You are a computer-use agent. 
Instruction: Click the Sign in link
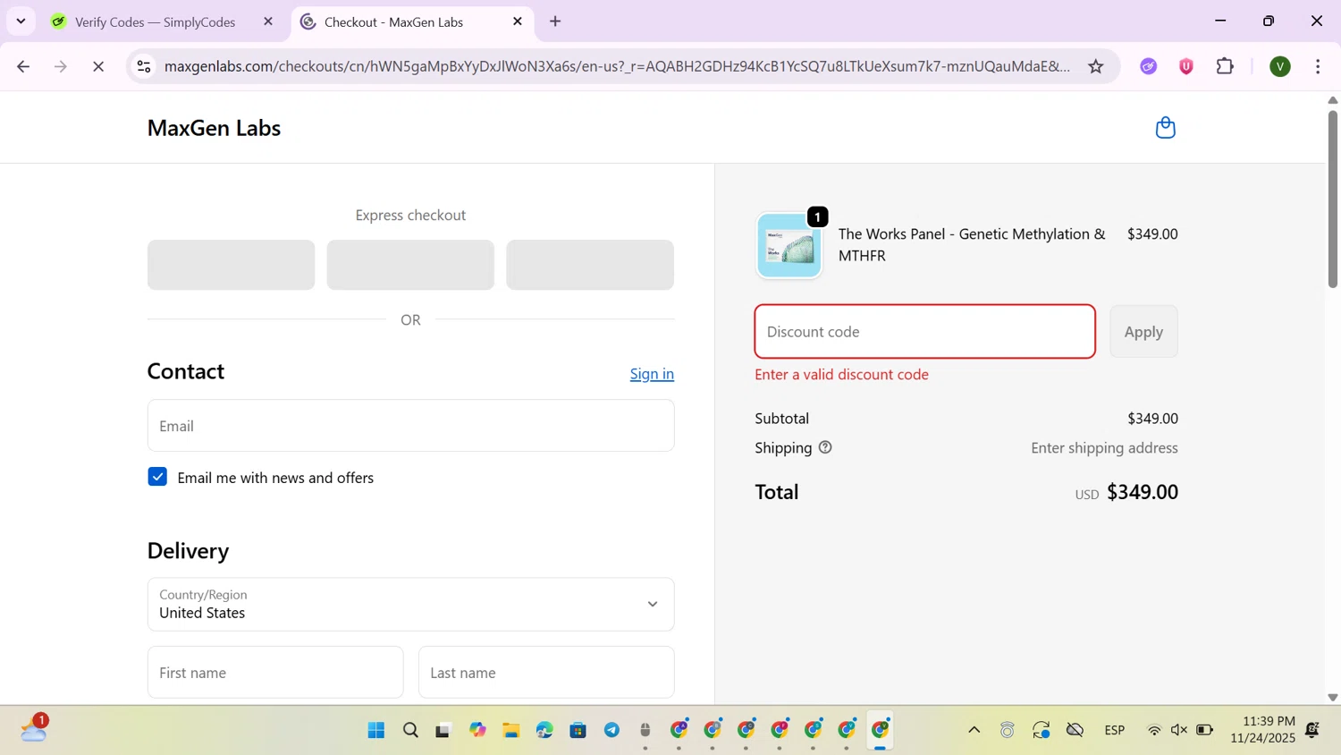[x=652, y=374]
